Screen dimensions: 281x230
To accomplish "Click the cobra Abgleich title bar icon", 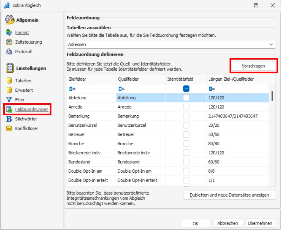I will pos(7,5).
